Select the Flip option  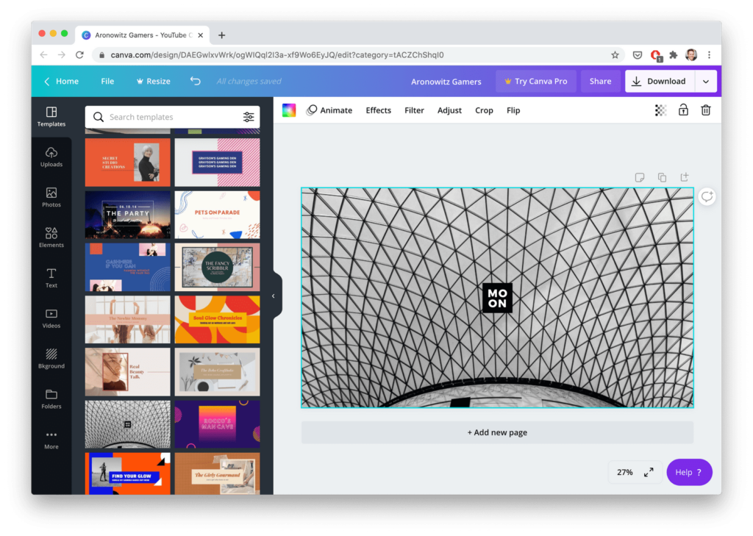coord(513,110)
